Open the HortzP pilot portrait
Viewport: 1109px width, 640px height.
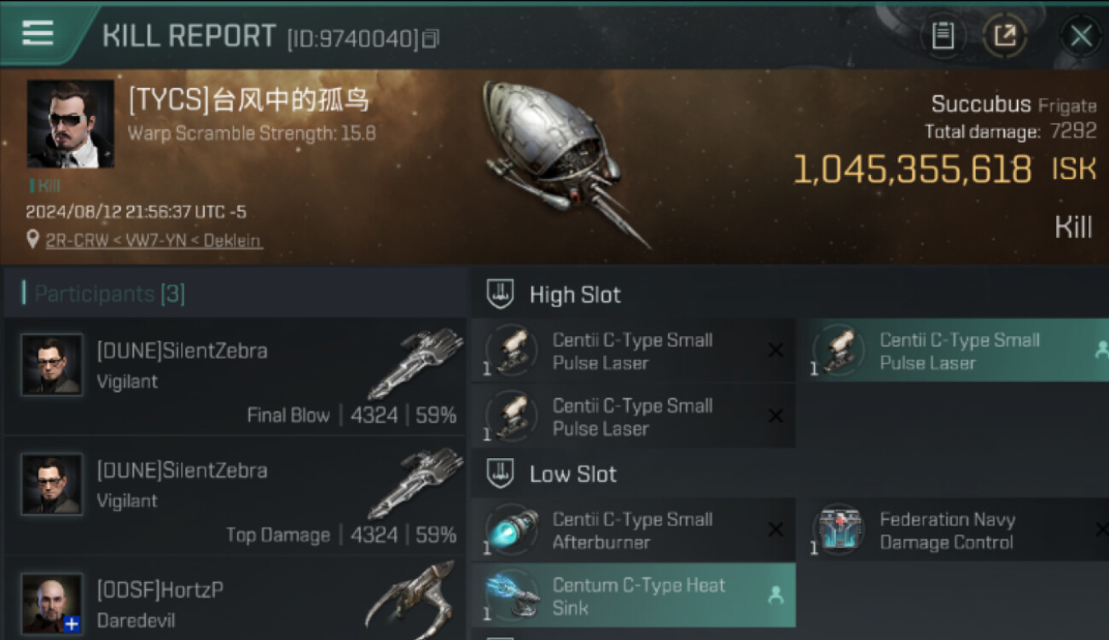click(51, 603)
